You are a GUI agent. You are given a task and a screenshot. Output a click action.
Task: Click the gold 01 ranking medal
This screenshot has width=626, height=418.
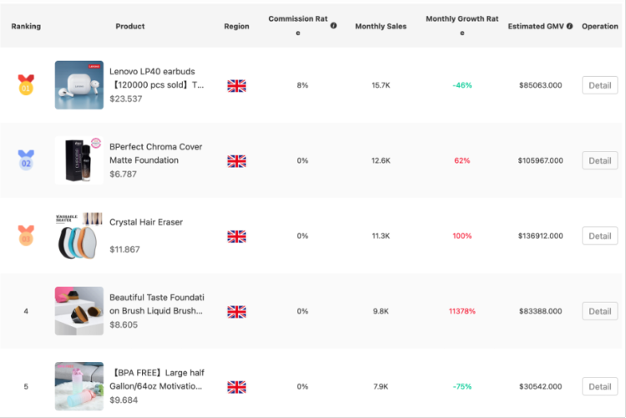click(26, 84)
